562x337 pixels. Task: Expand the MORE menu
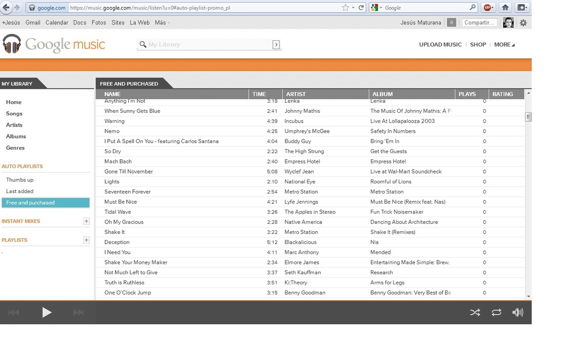pos(504,44)
